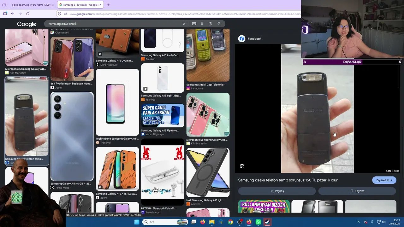Image resolution: width=404 pixels, height=227 pixels.
Task: Close the samsung a150 kızaklı Google tab
Action: 100,5
